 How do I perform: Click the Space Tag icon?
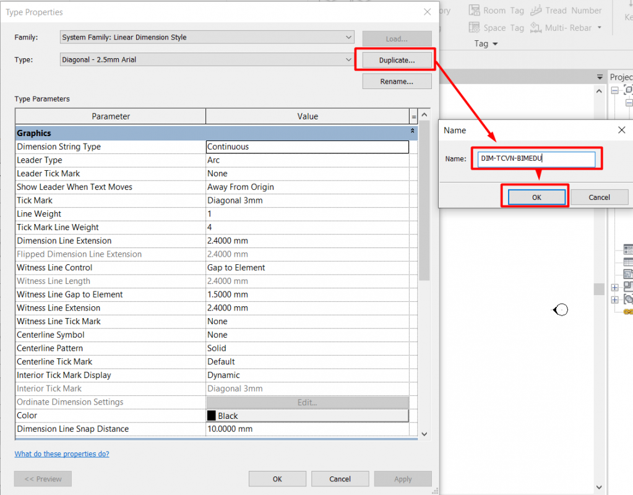coord(475,28)
